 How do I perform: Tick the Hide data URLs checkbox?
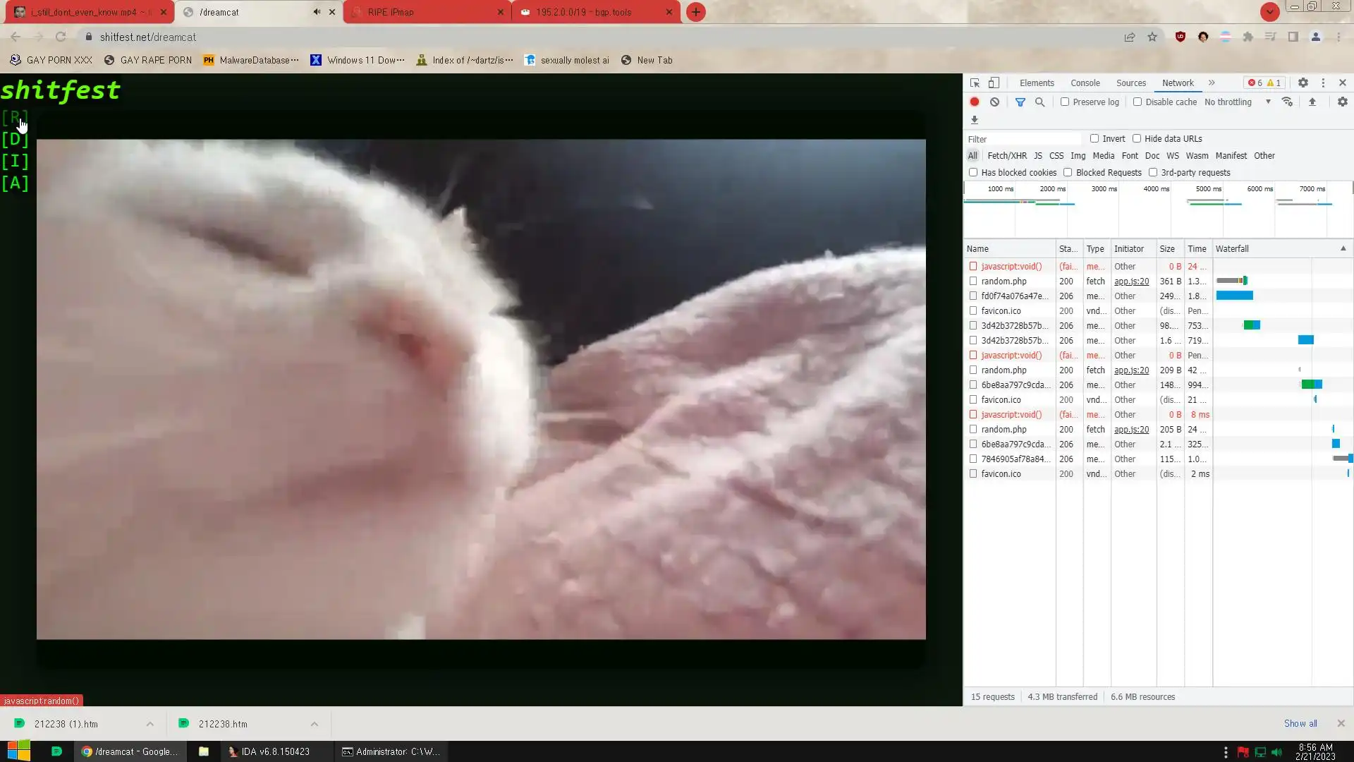(1137, 138)
